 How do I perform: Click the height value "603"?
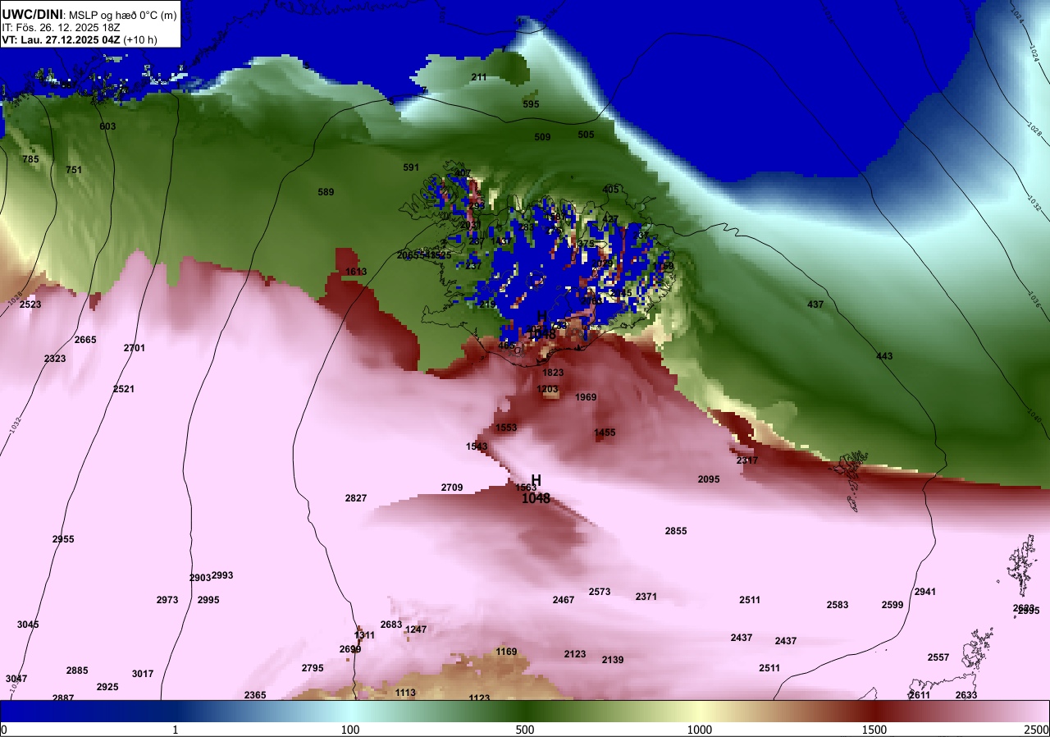tap(107, 126)
